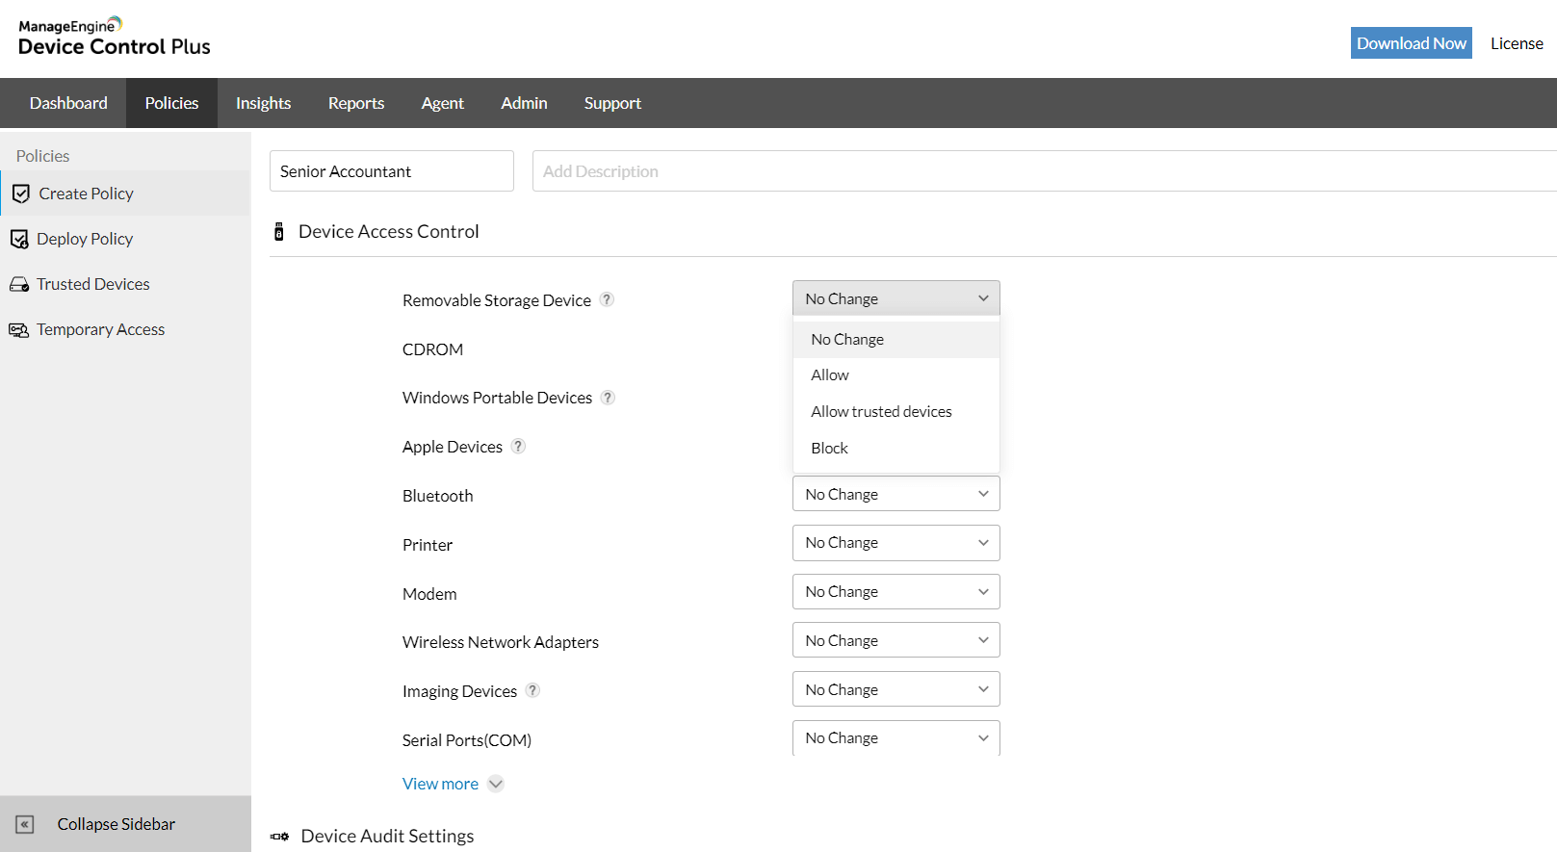Image resolution: width=1557 pixels, height=852 pixels.
Task: Expand the Wireless Network Adapters dropdown
Action: pos(895,640)
